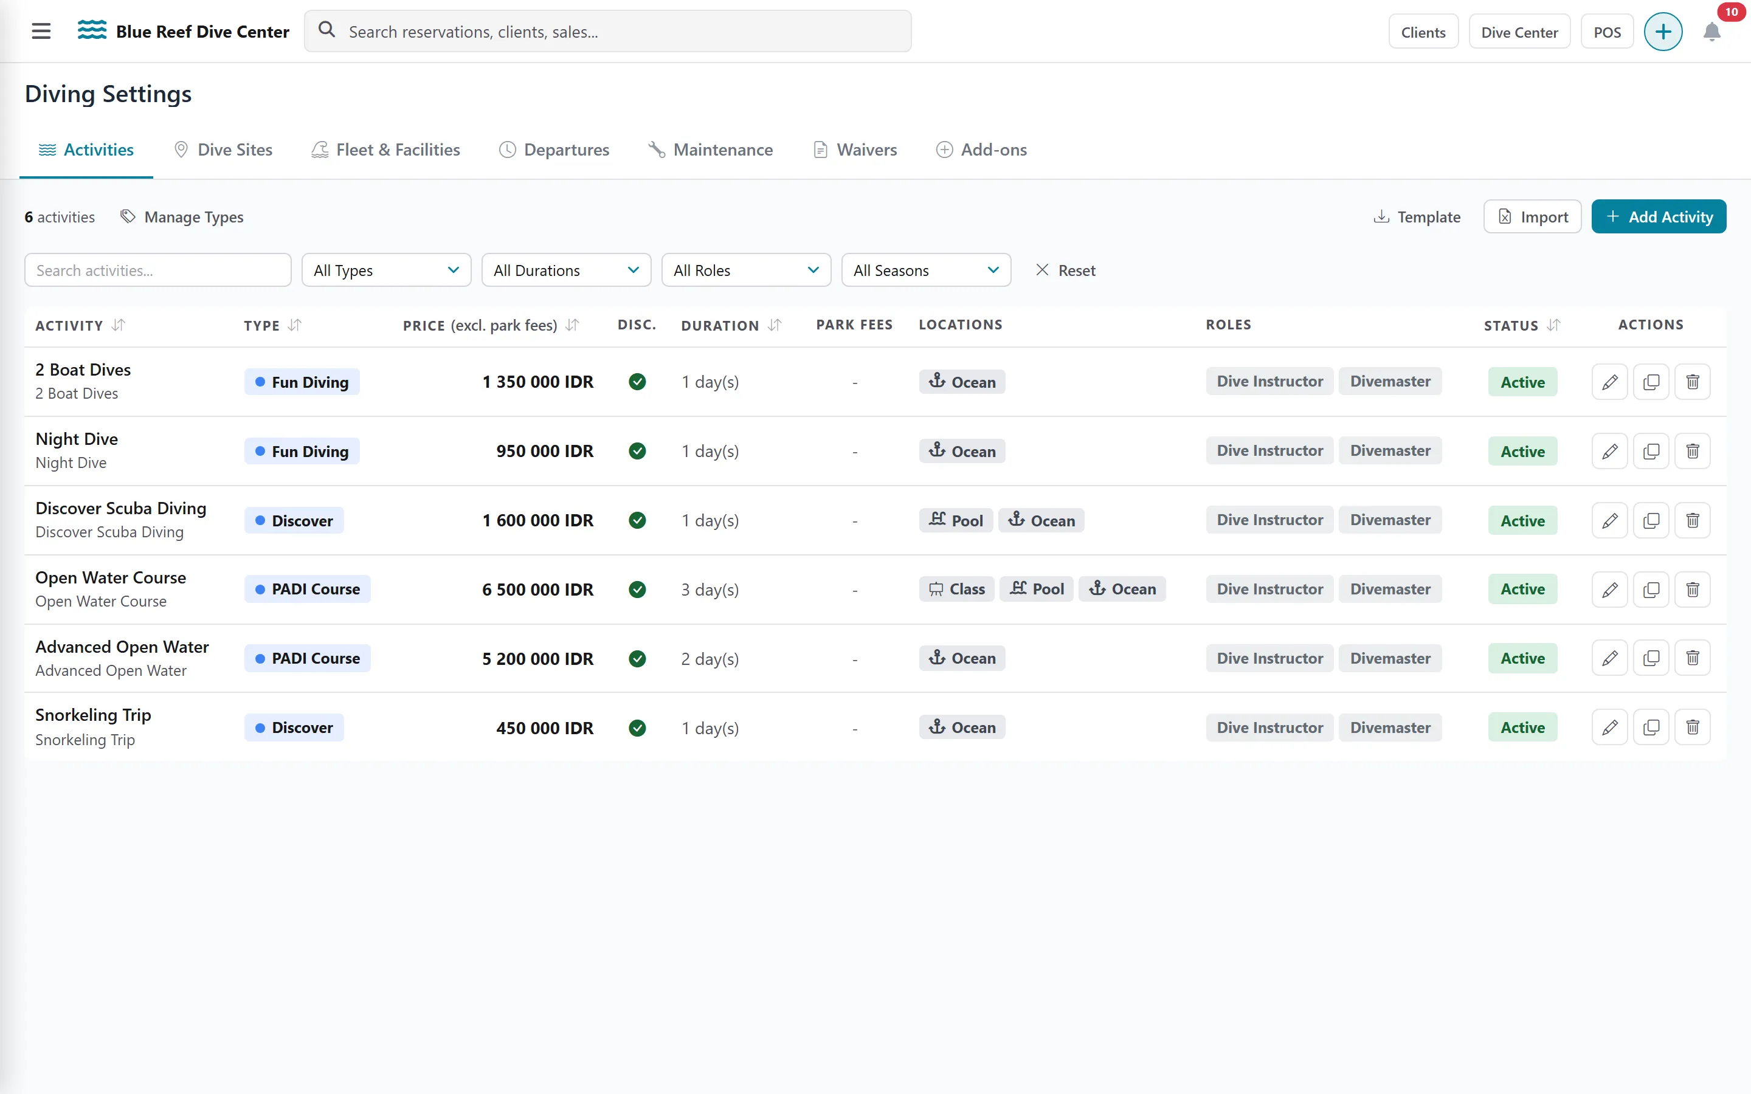Screen dimensions: 1751x1094
Task: Open the Maintenance tab
Action: pyautogui.click(x=711, y=150)
